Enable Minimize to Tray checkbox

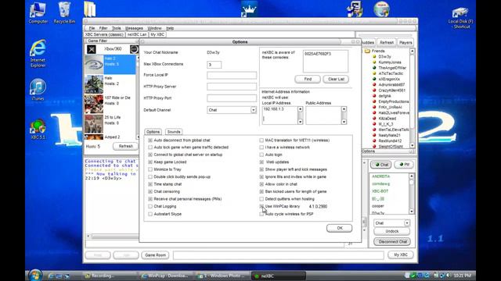coord(150,169)
